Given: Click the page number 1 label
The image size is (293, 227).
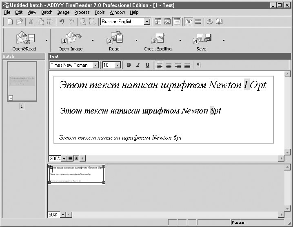Looking at the screenshot, I should (22, 106).
